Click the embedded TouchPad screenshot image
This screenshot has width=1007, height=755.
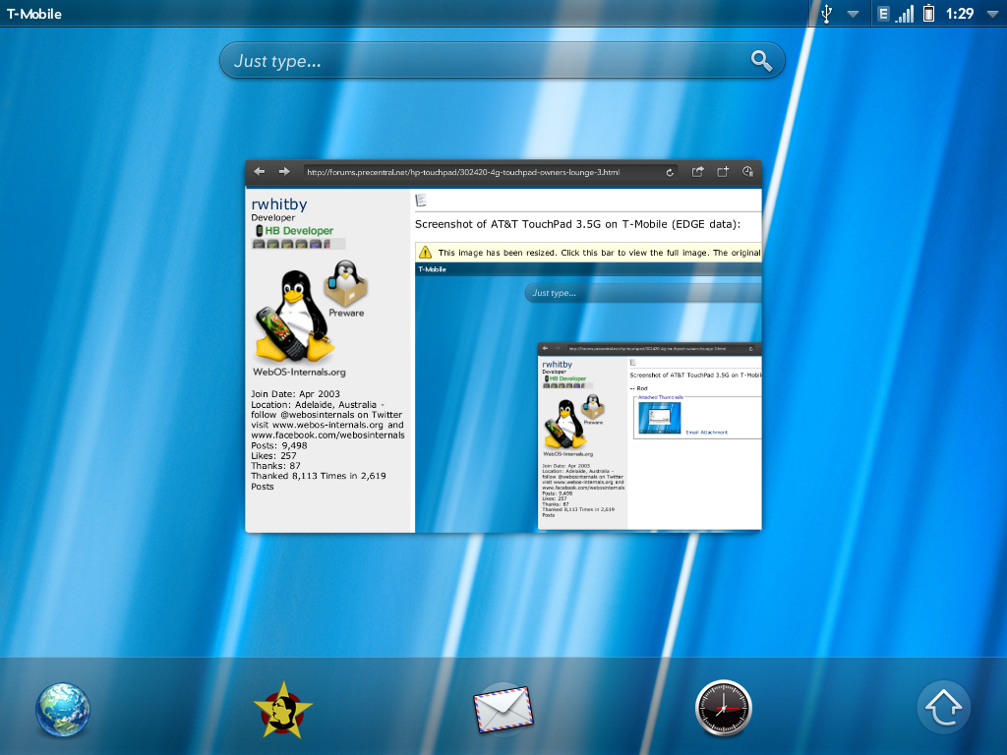pos(588,397)
